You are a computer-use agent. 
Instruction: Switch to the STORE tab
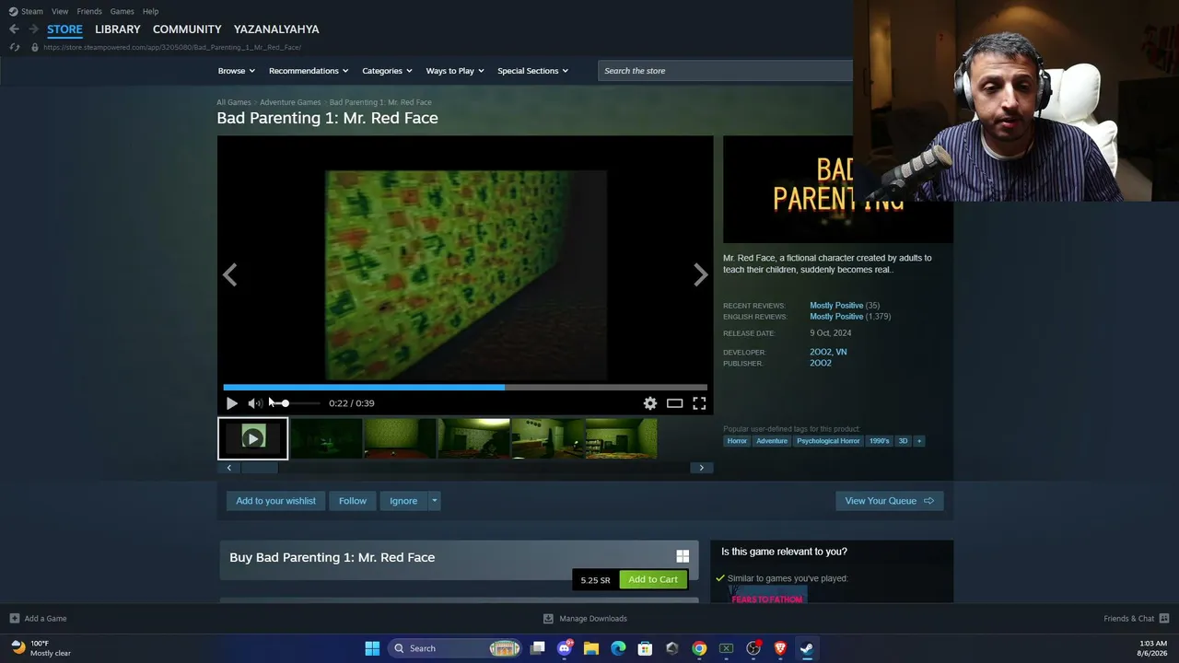tap(64, 29)
